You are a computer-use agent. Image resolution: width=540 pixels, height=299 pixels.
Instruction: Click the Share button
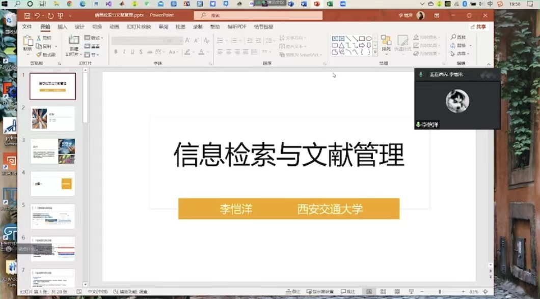coord(478,27)
